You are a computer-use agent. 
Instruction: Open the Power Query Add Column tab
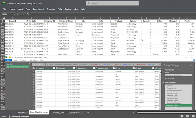pos(33,60)
